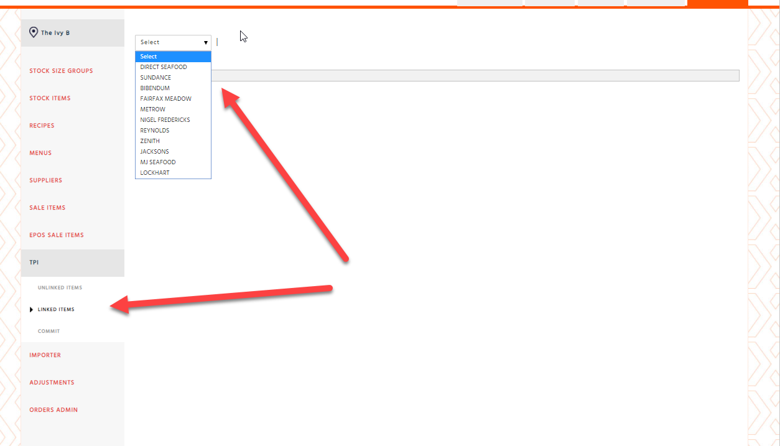Choose JACKSONS supplier option
This screenshot has width=780, height=446.
(x=173, y=152)
